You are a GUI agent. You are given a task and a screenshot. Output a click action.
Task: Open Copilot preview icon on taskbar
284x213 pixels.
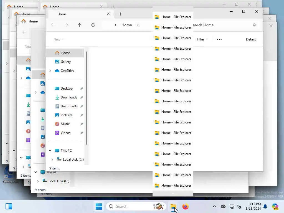click(x=275, y=206)
